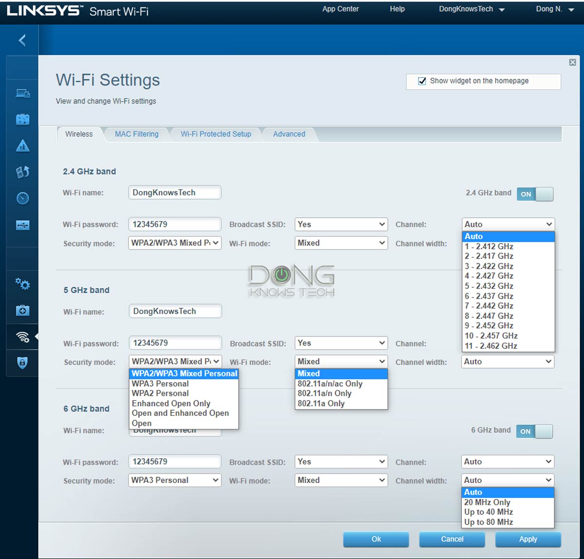Toggle the 6 GHz band off
584x559 pixels.
pos(534,431)
